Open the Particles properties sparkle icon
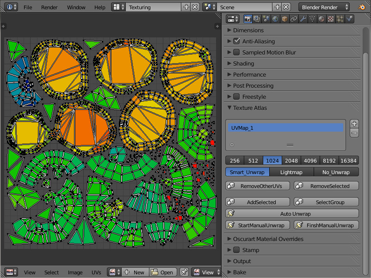Image resolution: width=371 pixels, height=278 pixels. tap(340, 19)
